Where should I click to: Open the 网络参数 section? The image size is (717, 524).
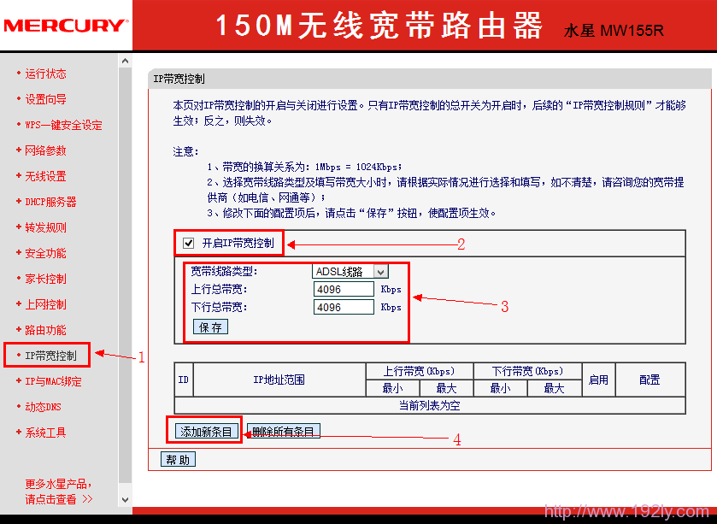click(x=44, y=150)
